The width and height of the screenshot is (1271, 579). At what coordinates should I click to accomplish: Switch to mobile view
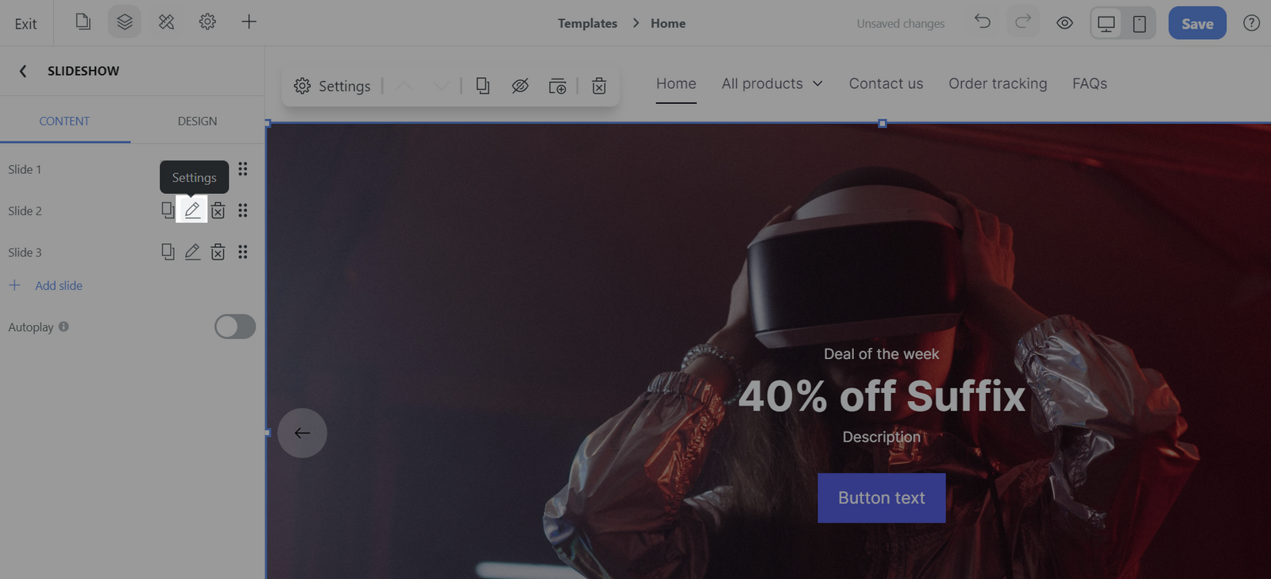tap(1139, 24)
